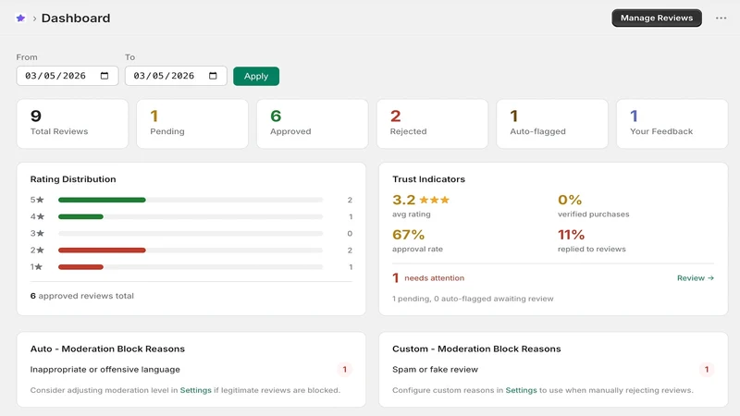The width and height of the screenshot is (740, 416).
Task: Click the purple star app icon
Action: coord(20,18)
